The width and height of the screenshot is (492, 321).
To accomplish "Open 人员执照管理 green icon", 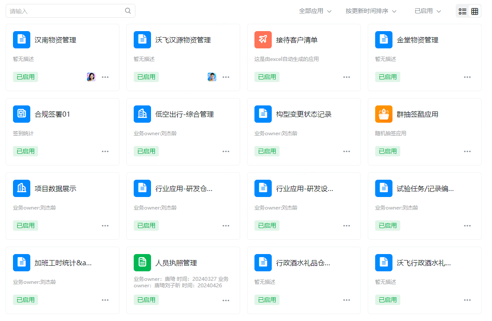I will click(142, 262).
